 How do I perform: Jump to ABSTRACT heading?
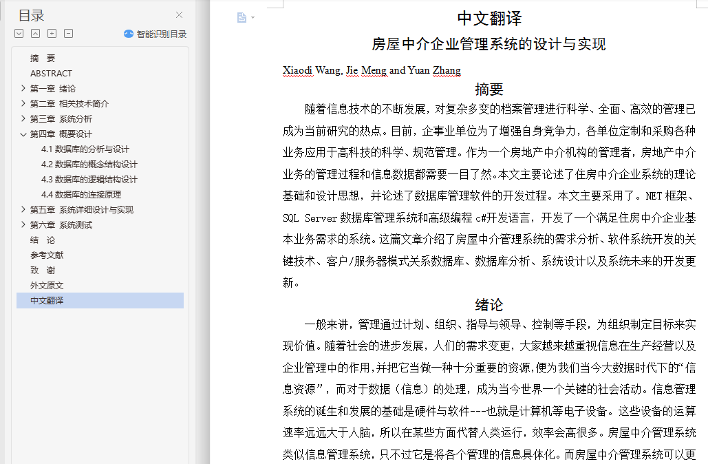[x=51, y=73]
